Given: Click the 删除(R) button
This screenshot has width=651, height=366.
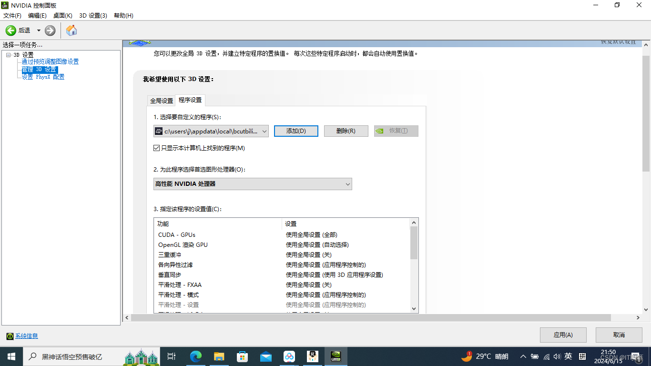Looking at the screenshot, I should click(346, 131).
